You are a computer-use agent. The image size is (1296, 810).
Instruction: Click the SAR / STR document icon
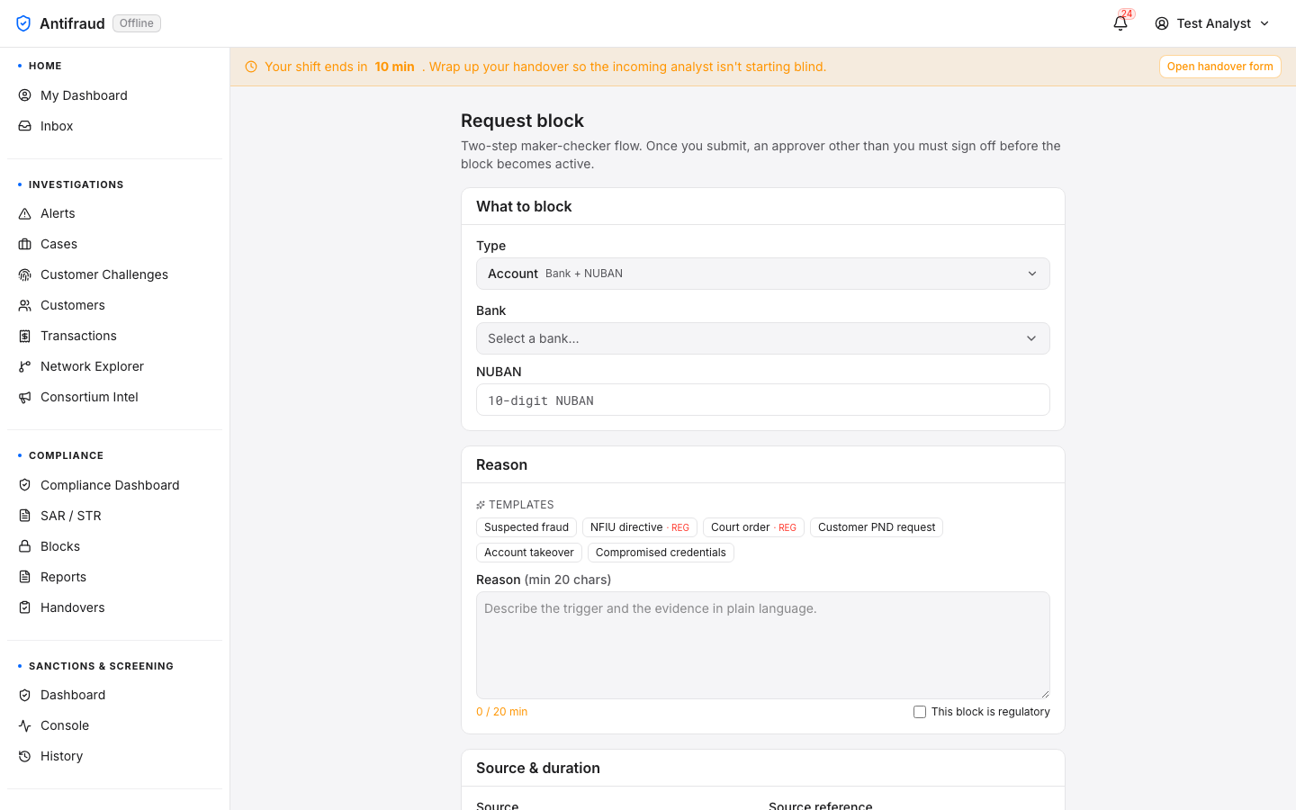click(x=25, y=516)
